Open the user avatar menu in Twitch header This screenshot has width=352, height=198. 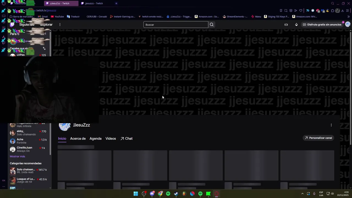pyautogui.click(x=348, y=24)
